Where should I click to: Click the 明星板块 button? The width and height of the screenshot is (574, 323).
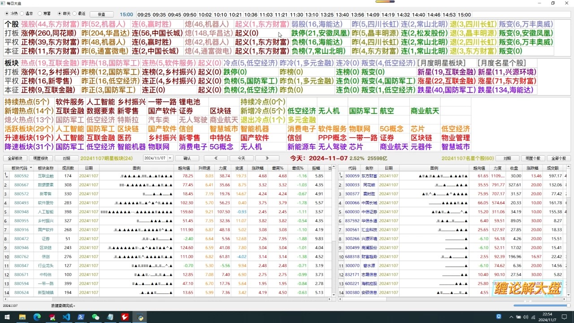[x=41, y=158]
